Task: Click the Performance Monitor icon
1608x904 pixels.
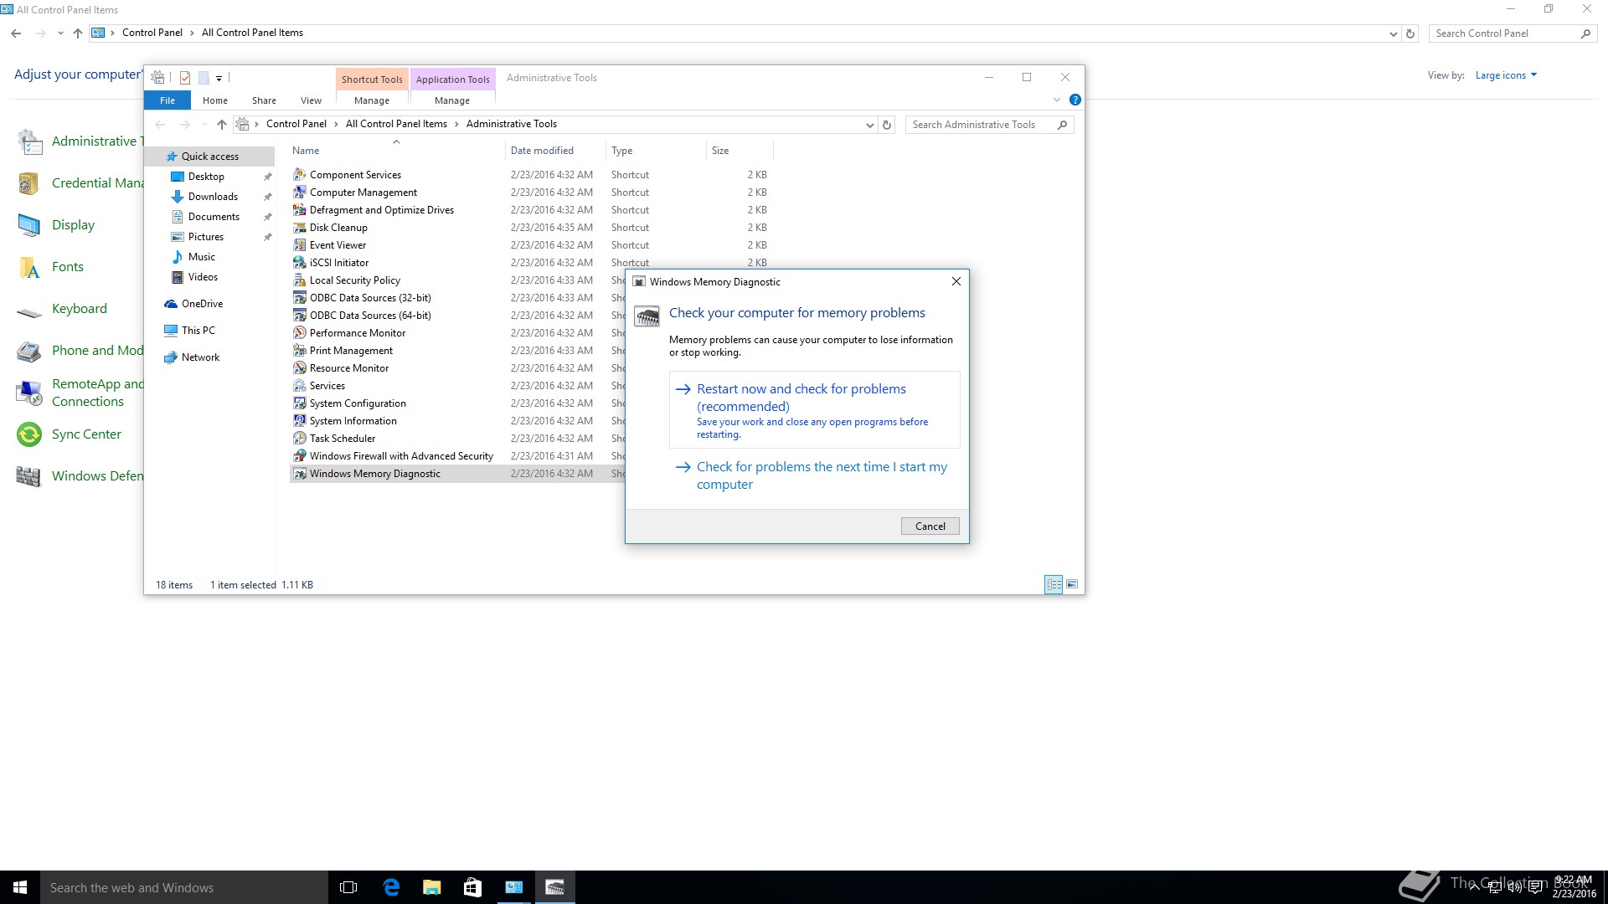Action: click(299, 333)
